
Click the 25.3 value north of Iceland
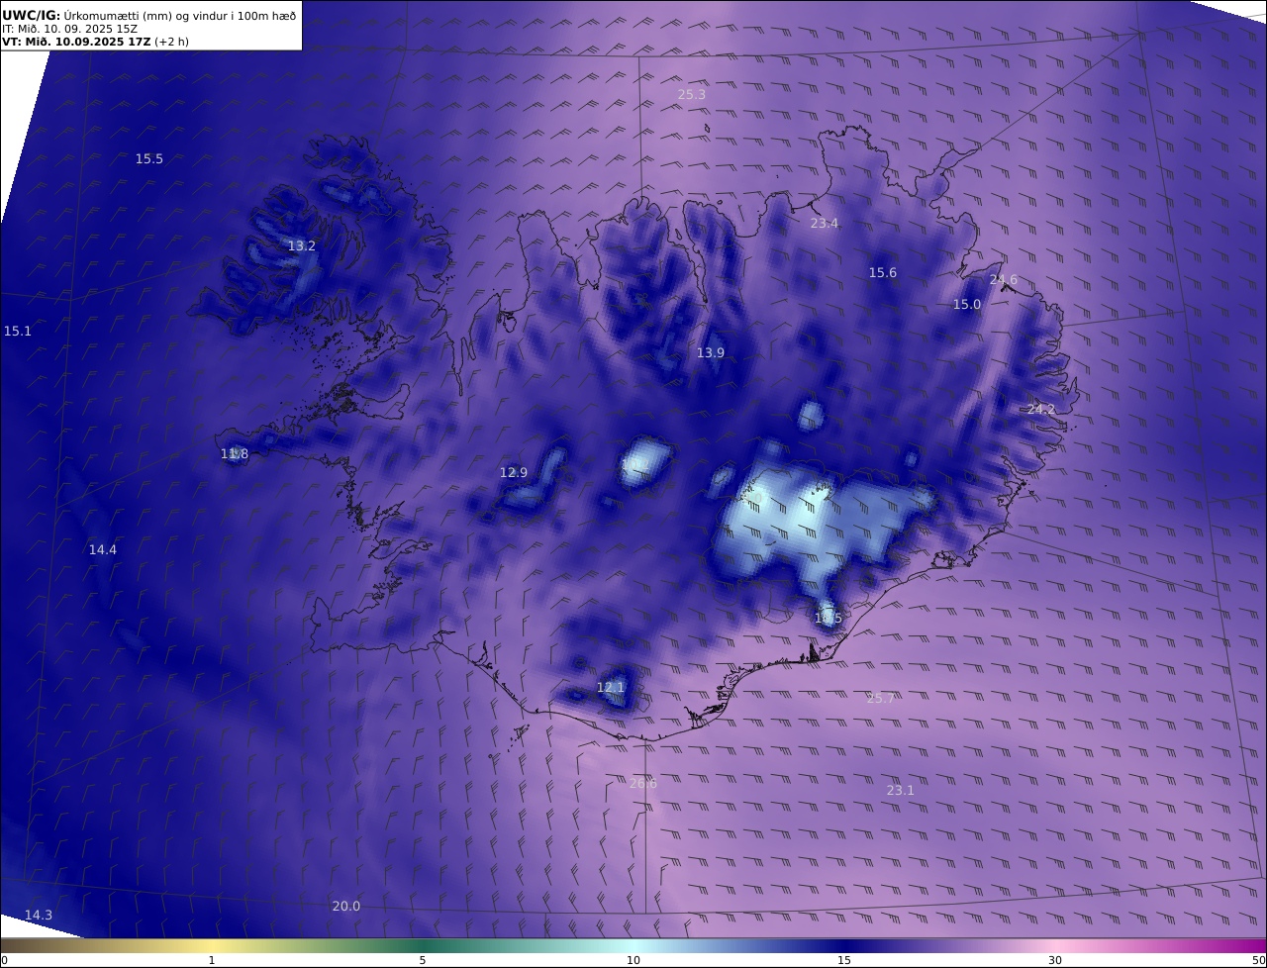coord(692,95)
